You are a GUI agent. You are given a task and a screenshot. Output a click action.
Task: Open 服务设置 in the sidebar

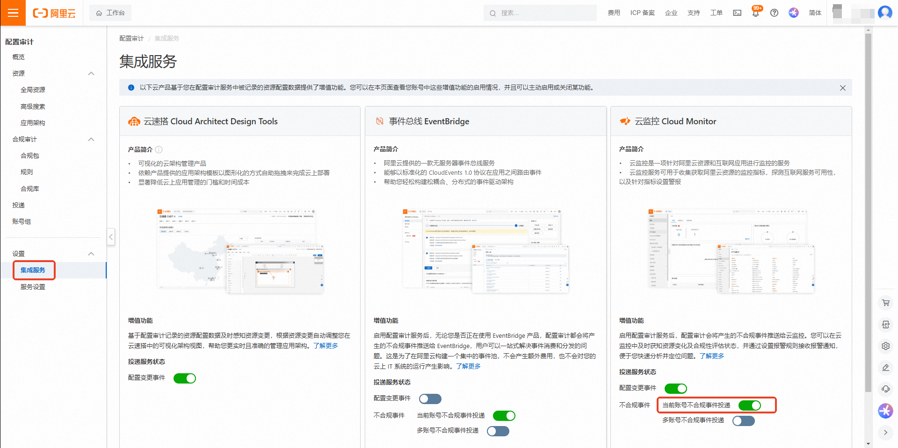point(33,287)
